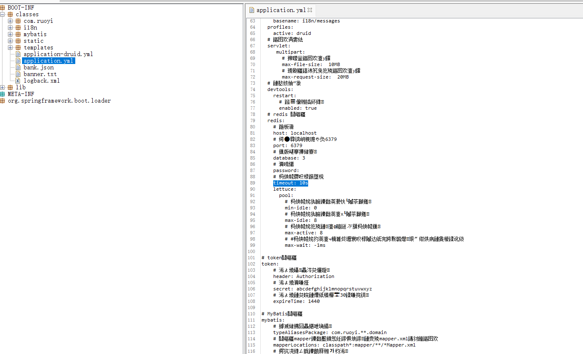Click the static package icon
583x354 pixels.
point(18,41)
